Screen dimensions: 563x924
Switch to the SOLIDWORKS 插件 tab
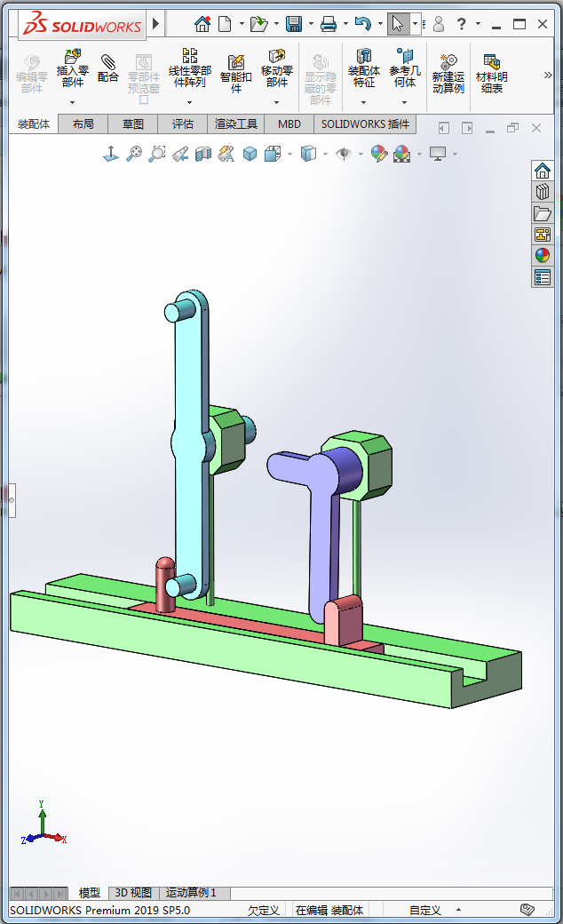pyautogui.click(x=365, y=124)
